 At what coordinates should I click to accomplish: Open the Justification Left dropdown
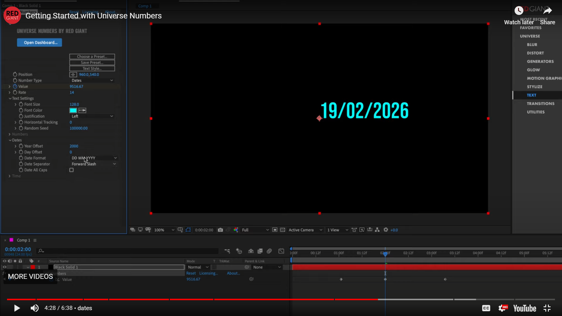click(92, 116)
